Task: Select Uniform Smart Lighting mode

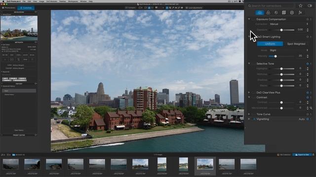Action: click(270, 44)
